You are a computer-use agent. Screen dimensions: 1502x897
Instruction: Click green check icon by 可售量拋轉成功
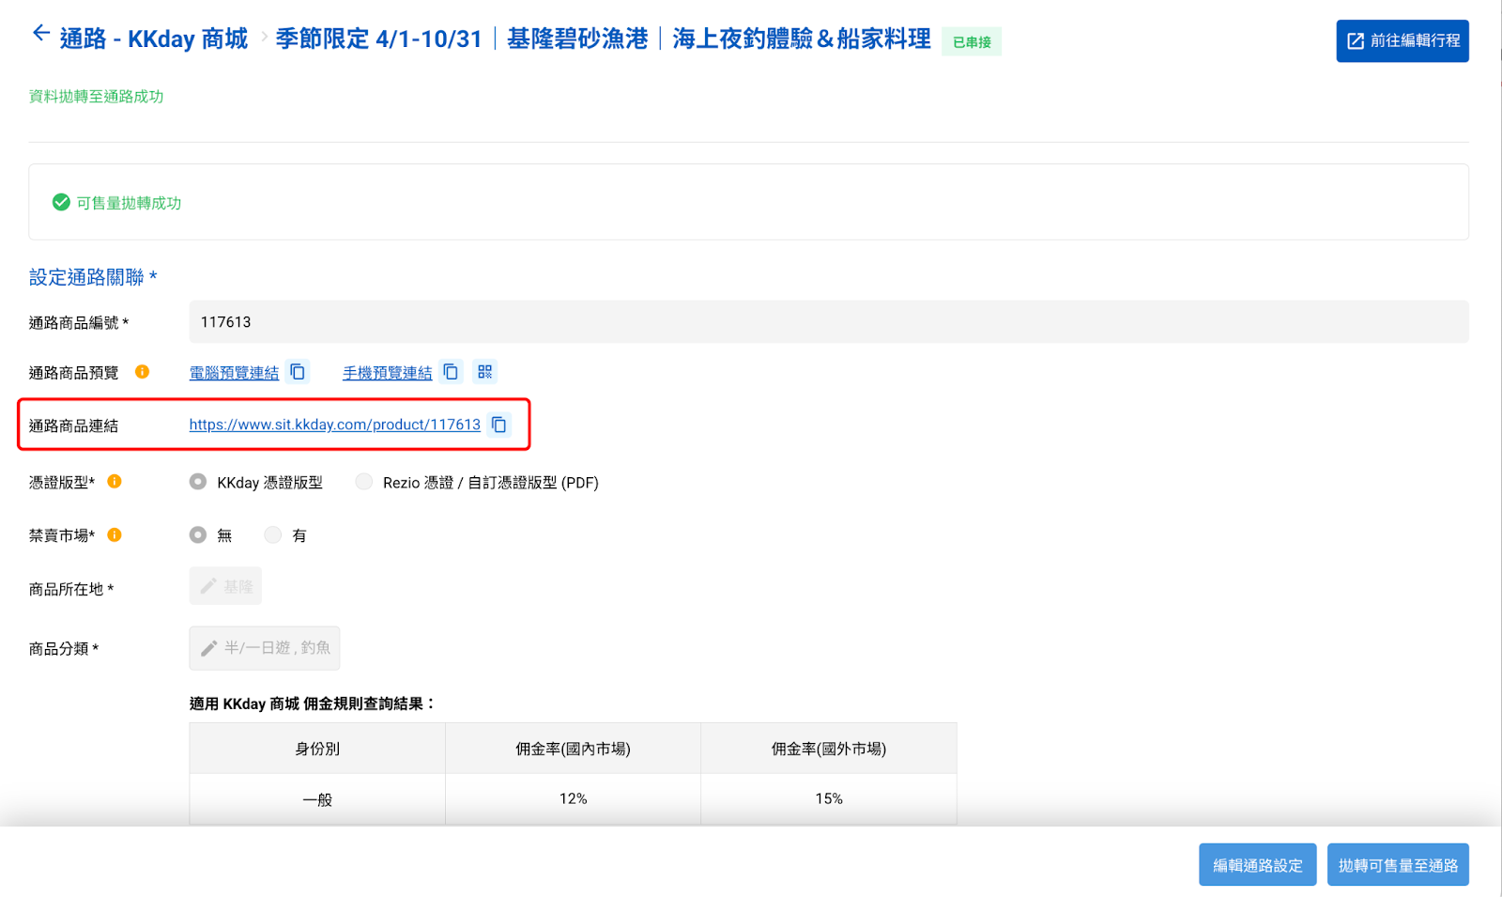(x=61, y=203)
